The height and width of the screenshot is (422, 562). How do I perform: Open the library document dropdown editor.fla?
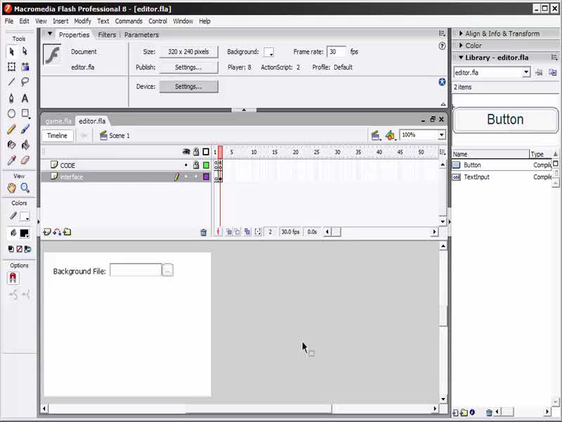[x=526, y=72]
